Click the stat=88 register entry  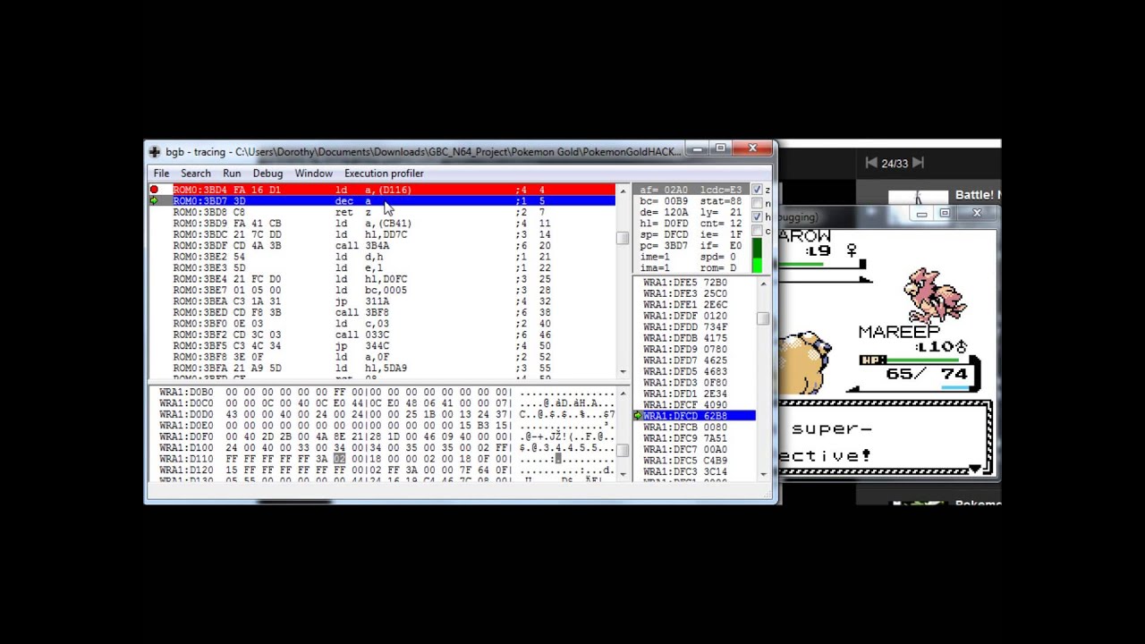(x=721, y=201)
